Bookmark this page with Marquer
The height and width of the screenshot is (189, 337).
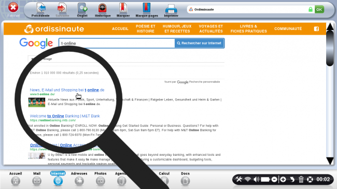tap(123, 10)
